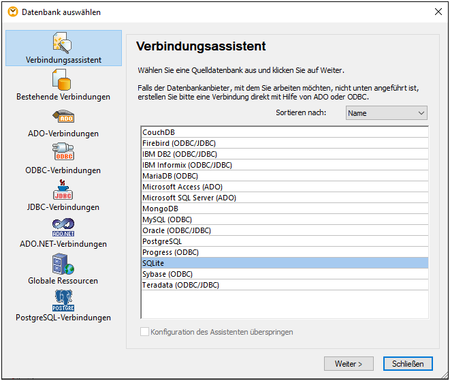Click the PostgreSQL-Verbindungen elephant icon

click(63, 301)
